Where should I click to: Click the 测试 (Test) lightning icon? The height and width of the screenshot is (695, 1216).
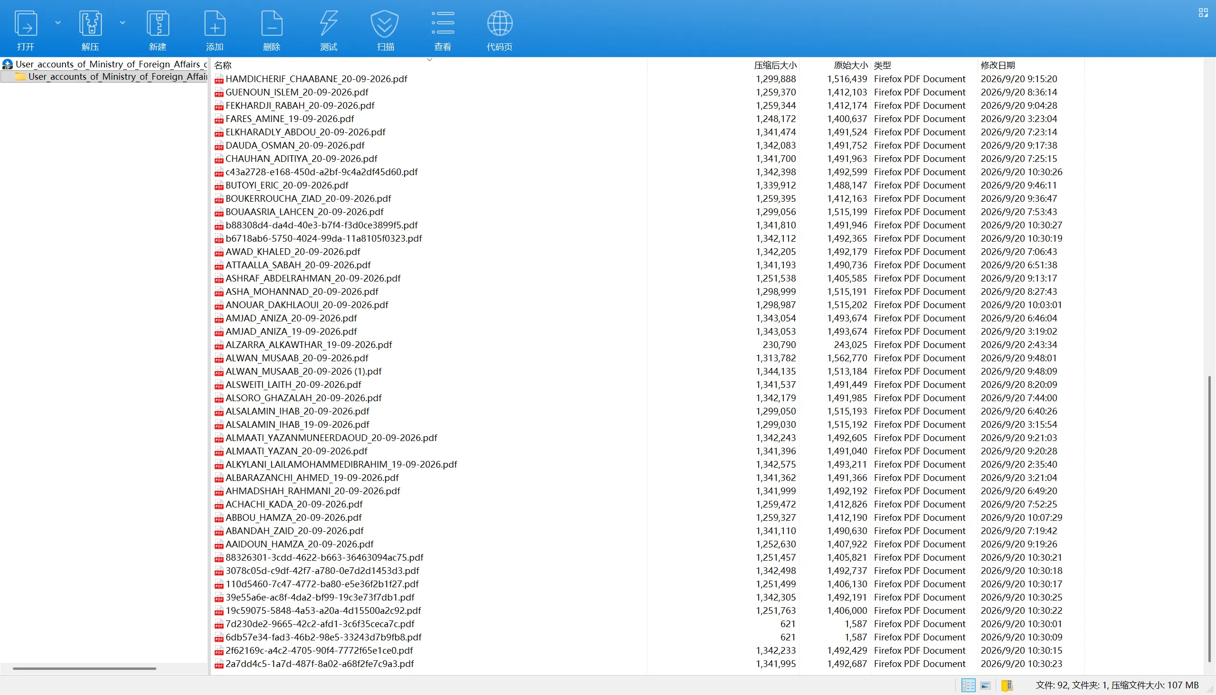click(x=329, y=24)
